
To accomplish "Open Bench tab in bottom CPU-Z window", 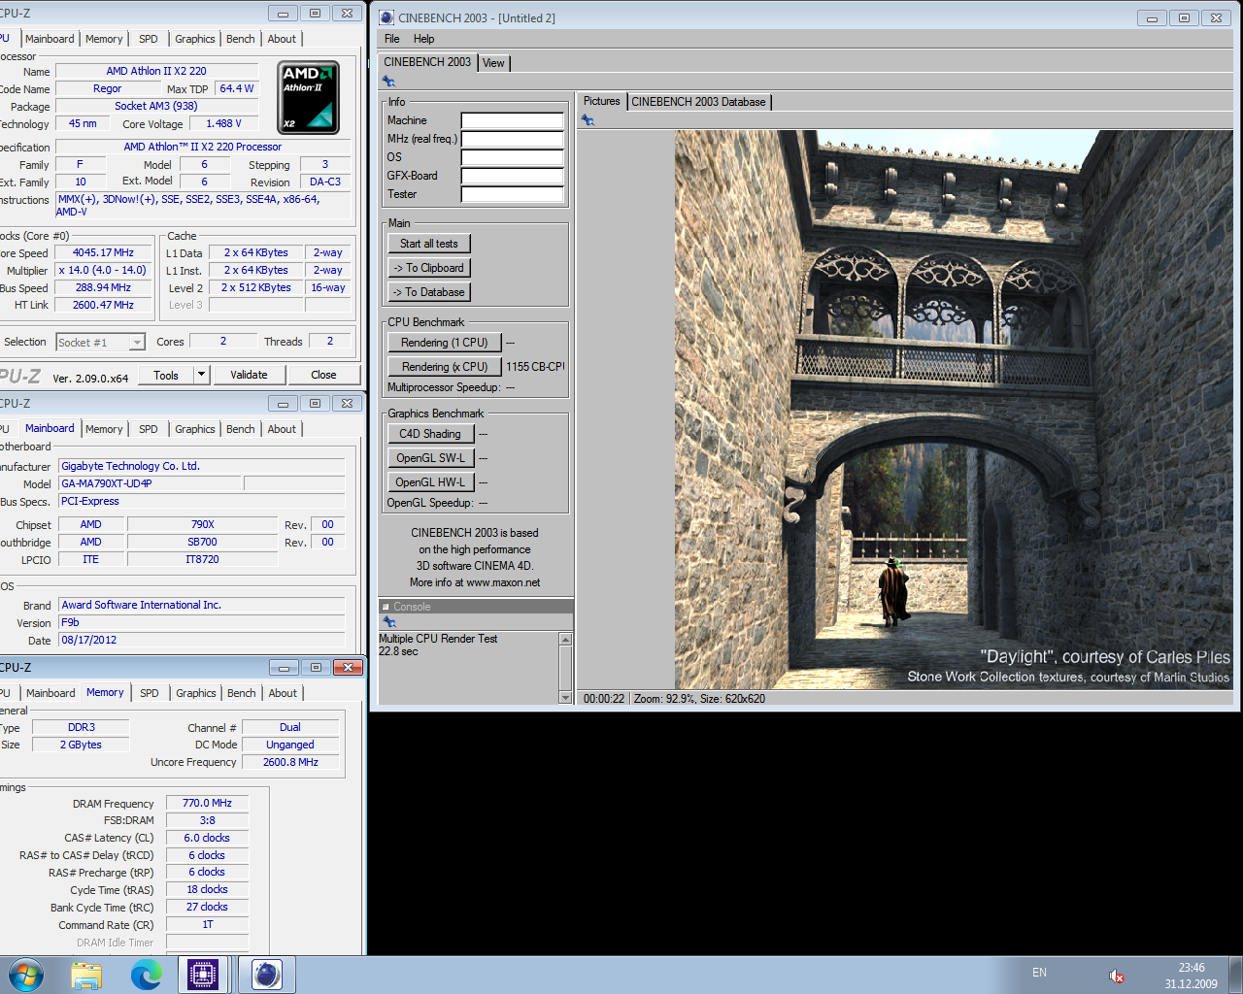I will [x=242, y=693].
